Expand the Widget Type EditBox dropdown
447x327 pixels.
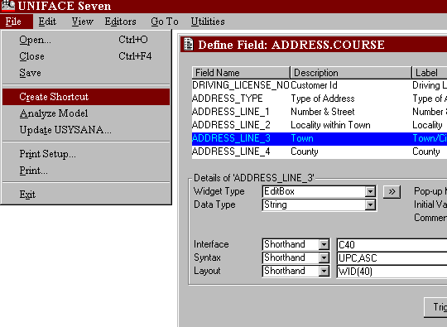(x=370, y=191)
